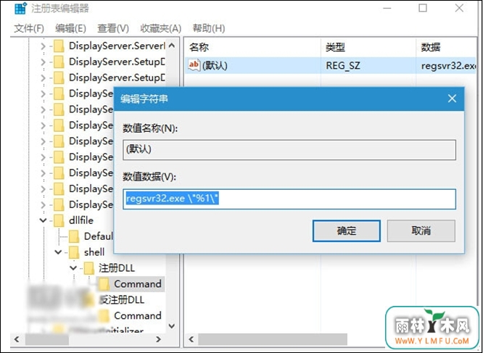This screenshot has height=353, width=483.
Task: Collapse the dllfile tree node
Action: 43,220
